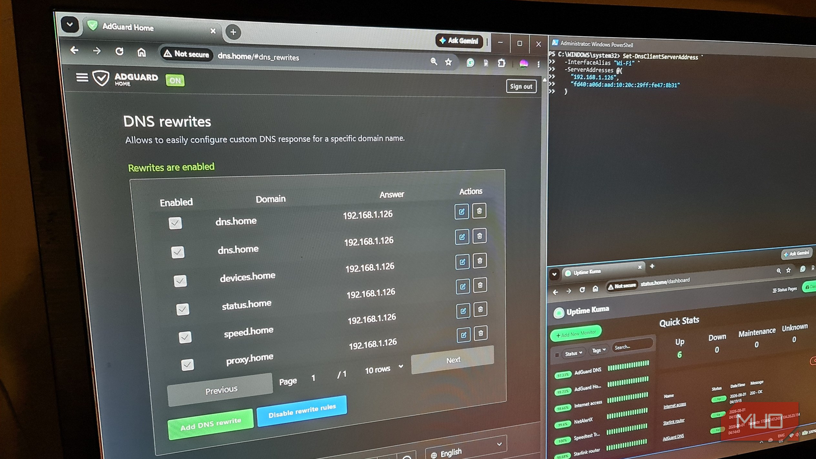Uncheck the devices.home enabled checkbox
Viewport: 816px width, 459px height.
tap(180, 281)
